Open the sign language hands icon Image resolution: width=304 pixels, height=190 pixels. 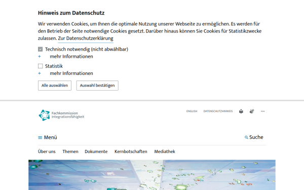coord(252,111)
